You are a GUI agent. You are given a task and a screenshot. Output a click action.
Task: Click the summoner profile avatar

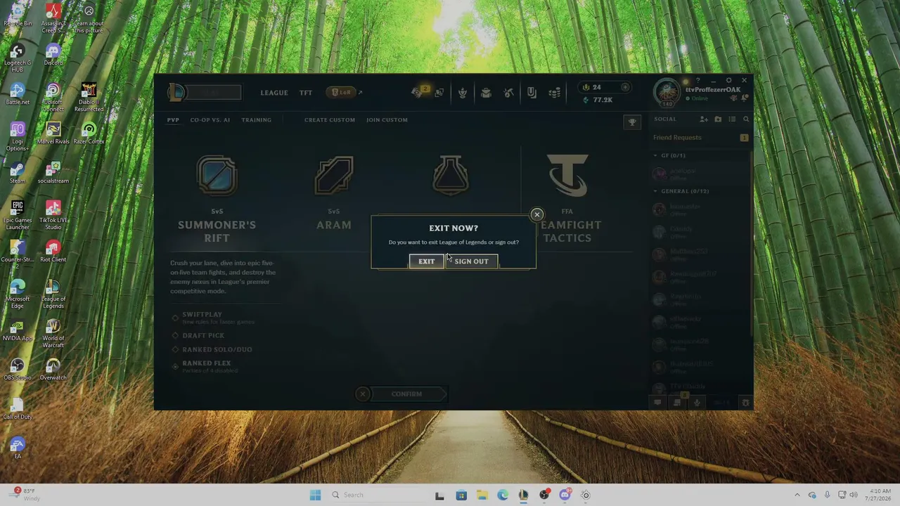pyautogui.click(x=666, y=93)
